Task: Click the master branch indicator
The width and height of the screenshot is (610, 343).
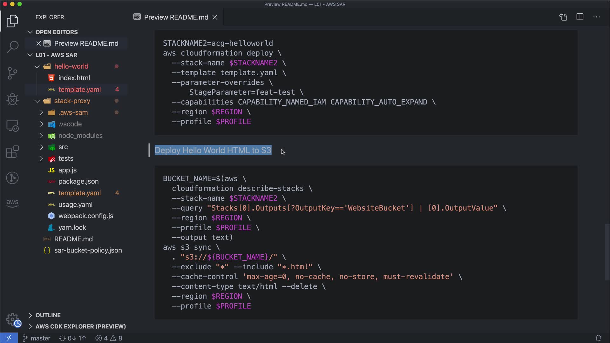Action: point(37,338)
